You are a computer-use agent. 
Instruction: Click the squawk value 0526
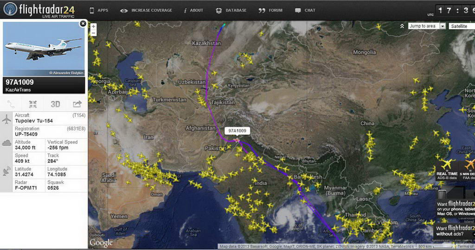tap(53, 187)
